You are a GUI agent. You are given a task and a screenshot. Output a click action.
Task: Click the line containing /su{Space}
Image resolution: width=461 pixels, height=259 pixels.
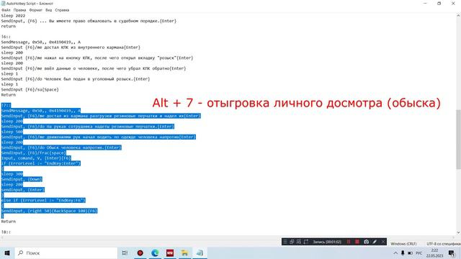coord(30,89)
